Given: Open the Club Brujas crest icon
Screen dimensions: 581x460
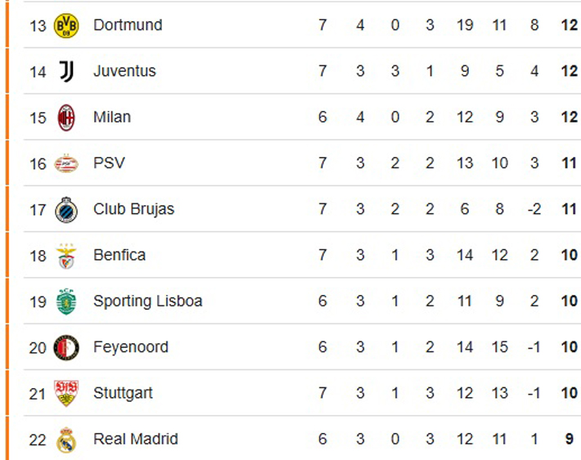Looking at the screenshot, I should [66, 210].
